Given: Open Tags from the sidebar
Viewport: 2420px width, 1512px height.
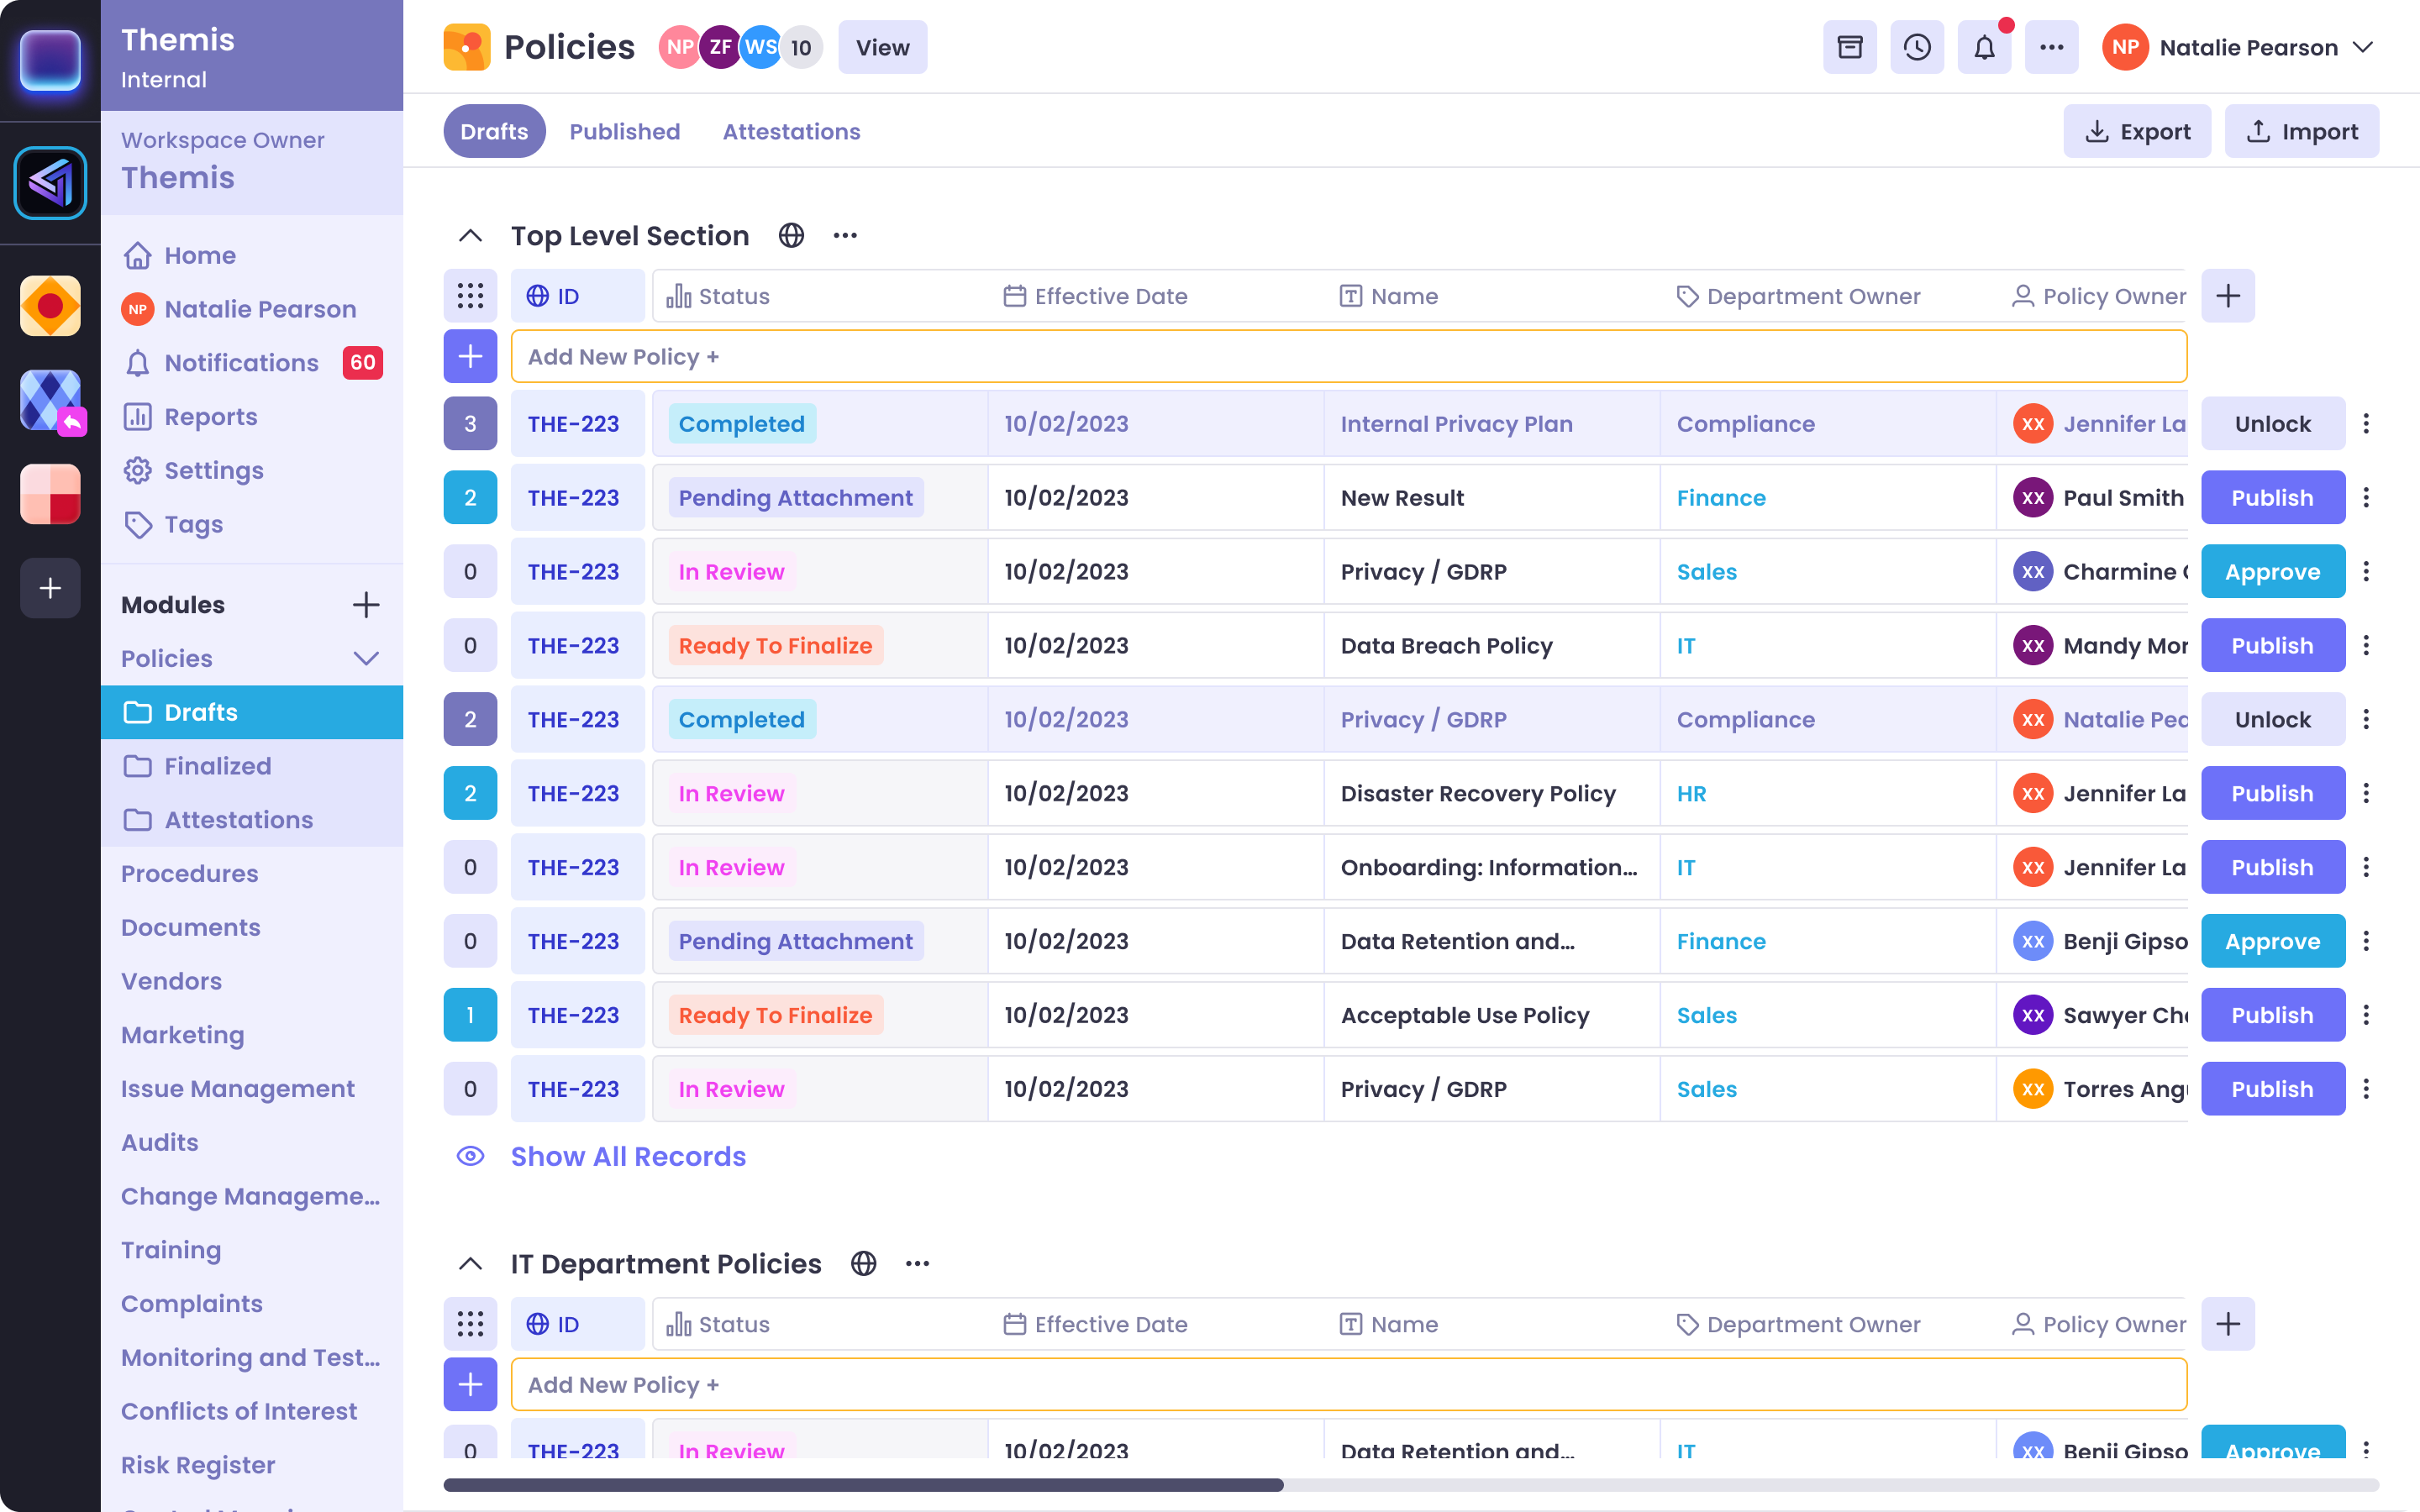Looking at the screenshot, I should click(194, 524).
